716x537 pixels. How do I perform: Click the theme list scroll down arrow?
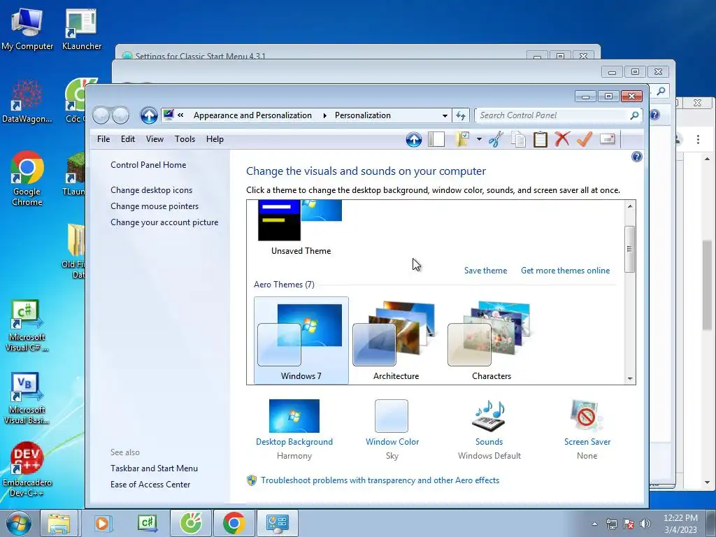[x=630, y=378]
